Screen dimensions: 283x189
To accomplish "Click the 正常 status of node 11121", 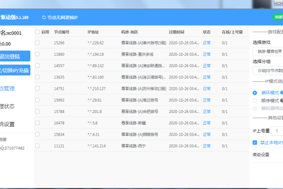I will click(207, 146).
